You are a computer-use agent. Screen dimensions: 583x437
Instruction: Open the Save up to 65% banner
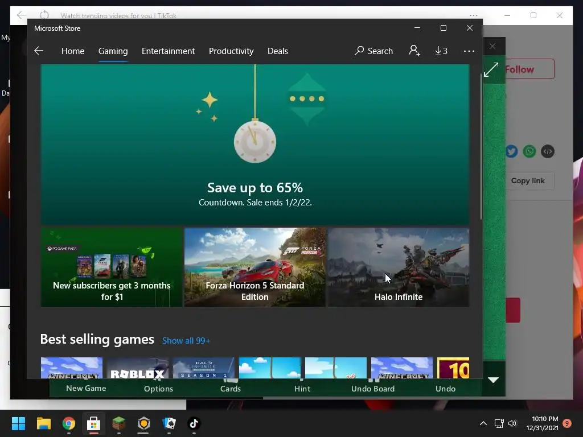[x=255, y=144]
